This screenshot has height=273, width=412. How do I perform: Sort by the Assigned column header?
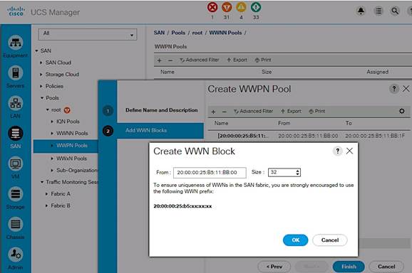pyautogui.click(x=377, y=72)
